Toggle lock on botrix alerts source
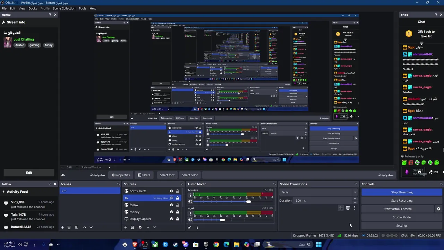The image size is (444, 250). pyautogui.click(x=178, y=191)
